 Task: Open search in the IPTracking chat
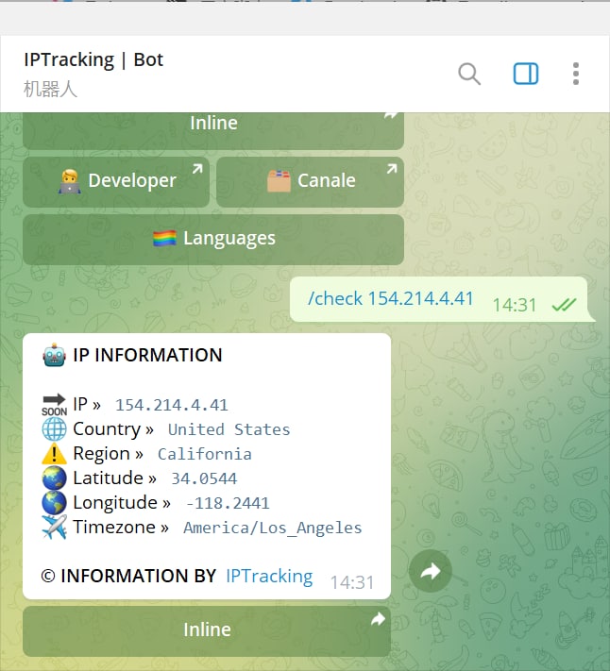(469, 74)
